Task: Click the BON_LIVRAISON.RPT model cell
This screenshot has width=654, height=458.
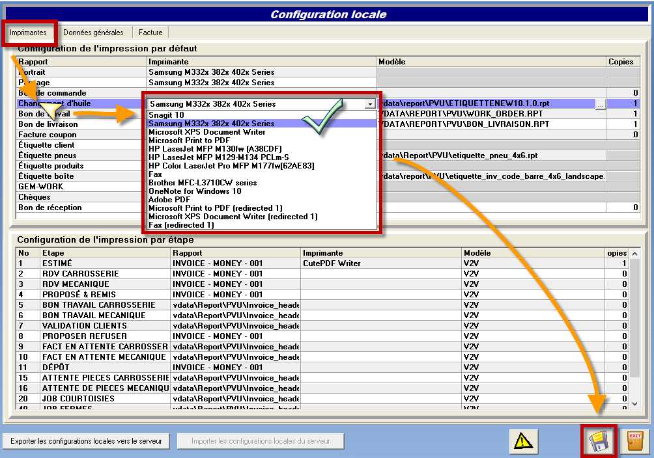Action: point(491,124)
